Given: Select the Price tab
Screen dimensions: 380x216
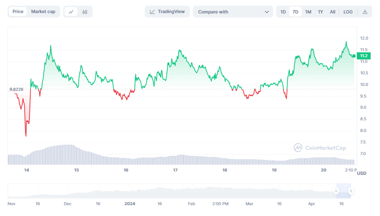Looking at the screenshot, I should (x=18, y=12).
